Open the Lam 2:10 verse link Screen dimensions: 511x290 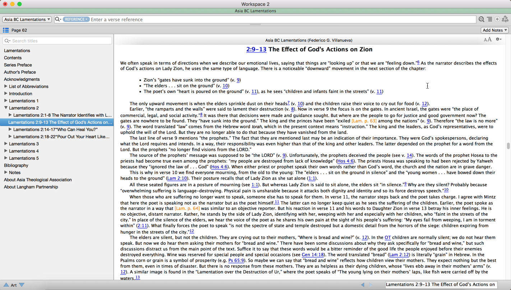(177, 178)
